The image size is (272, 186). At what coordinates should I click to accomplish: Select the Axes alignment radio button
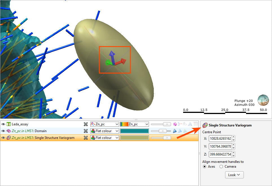(205, 167)
